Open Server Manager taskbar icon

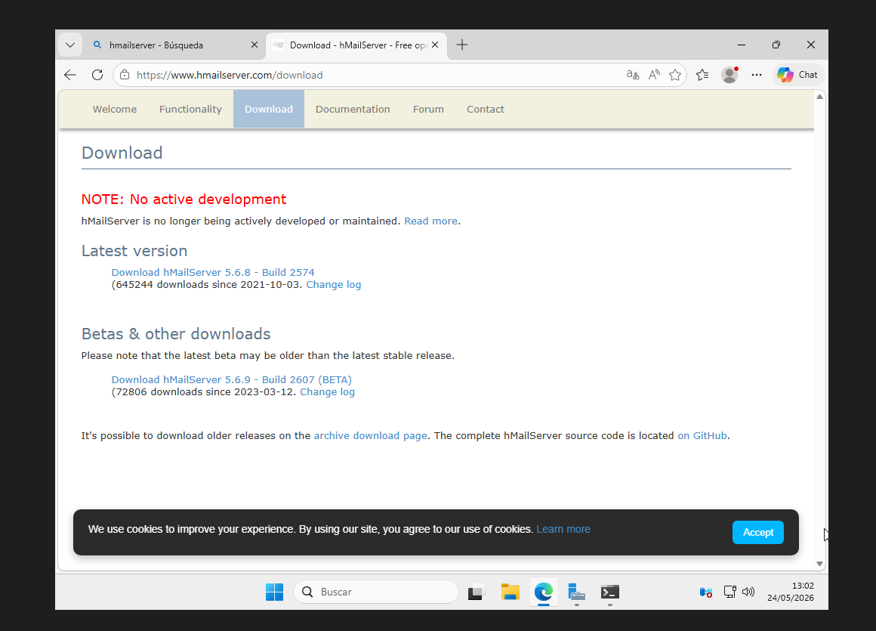[x=576, y=592]
